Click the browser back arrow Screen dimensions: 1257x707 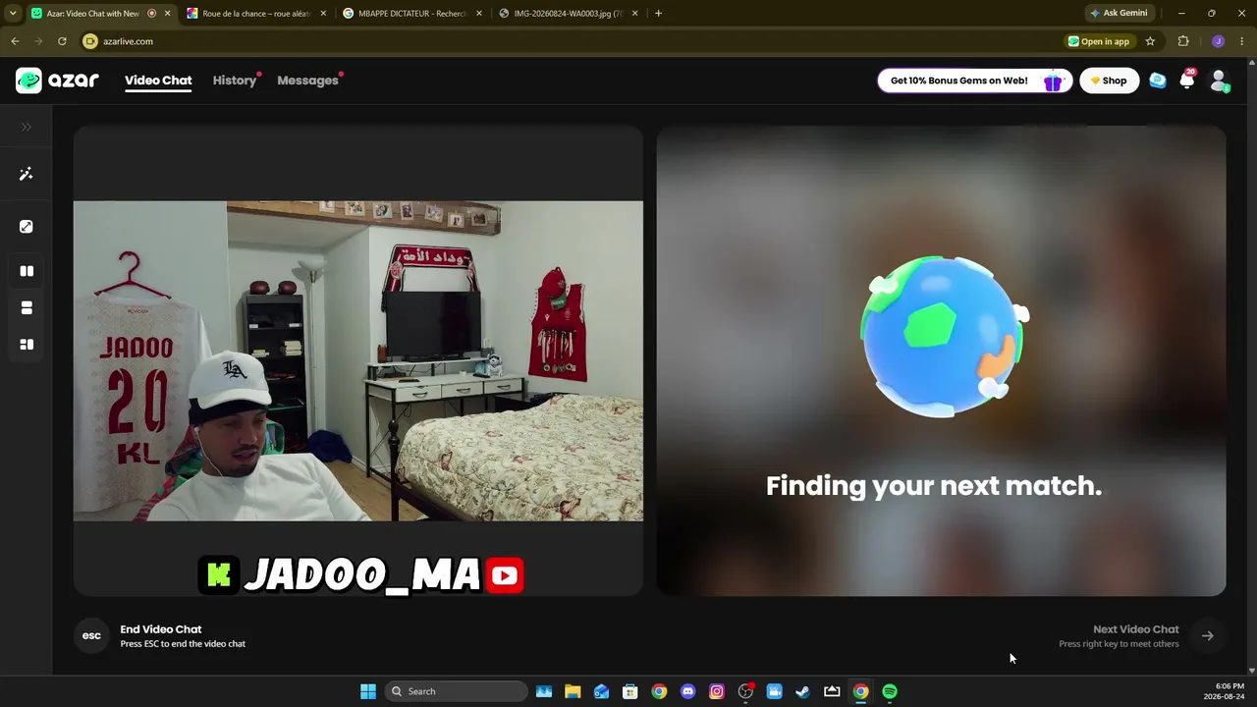(x=15, y=41)
